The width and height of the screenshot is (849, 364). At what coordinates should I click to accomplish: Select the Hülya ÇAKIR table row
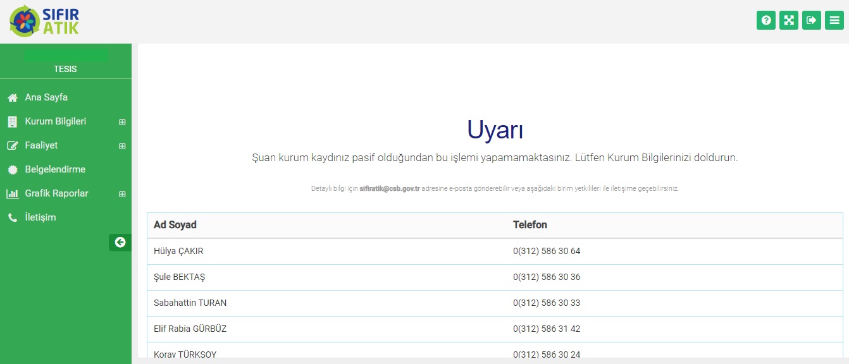[178, 251]
